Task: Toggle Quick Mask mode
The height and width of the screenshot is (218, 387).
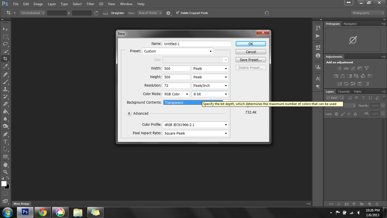Action: (5, 194)
